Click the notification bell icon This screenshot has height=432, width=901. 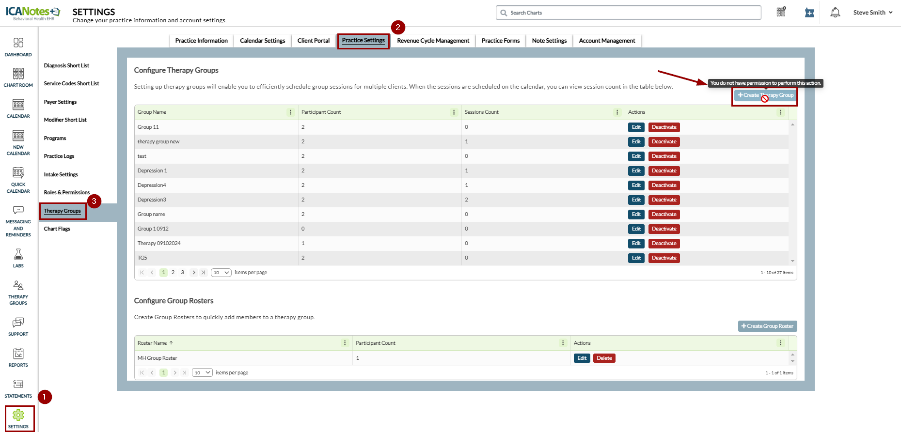[835, 13]
